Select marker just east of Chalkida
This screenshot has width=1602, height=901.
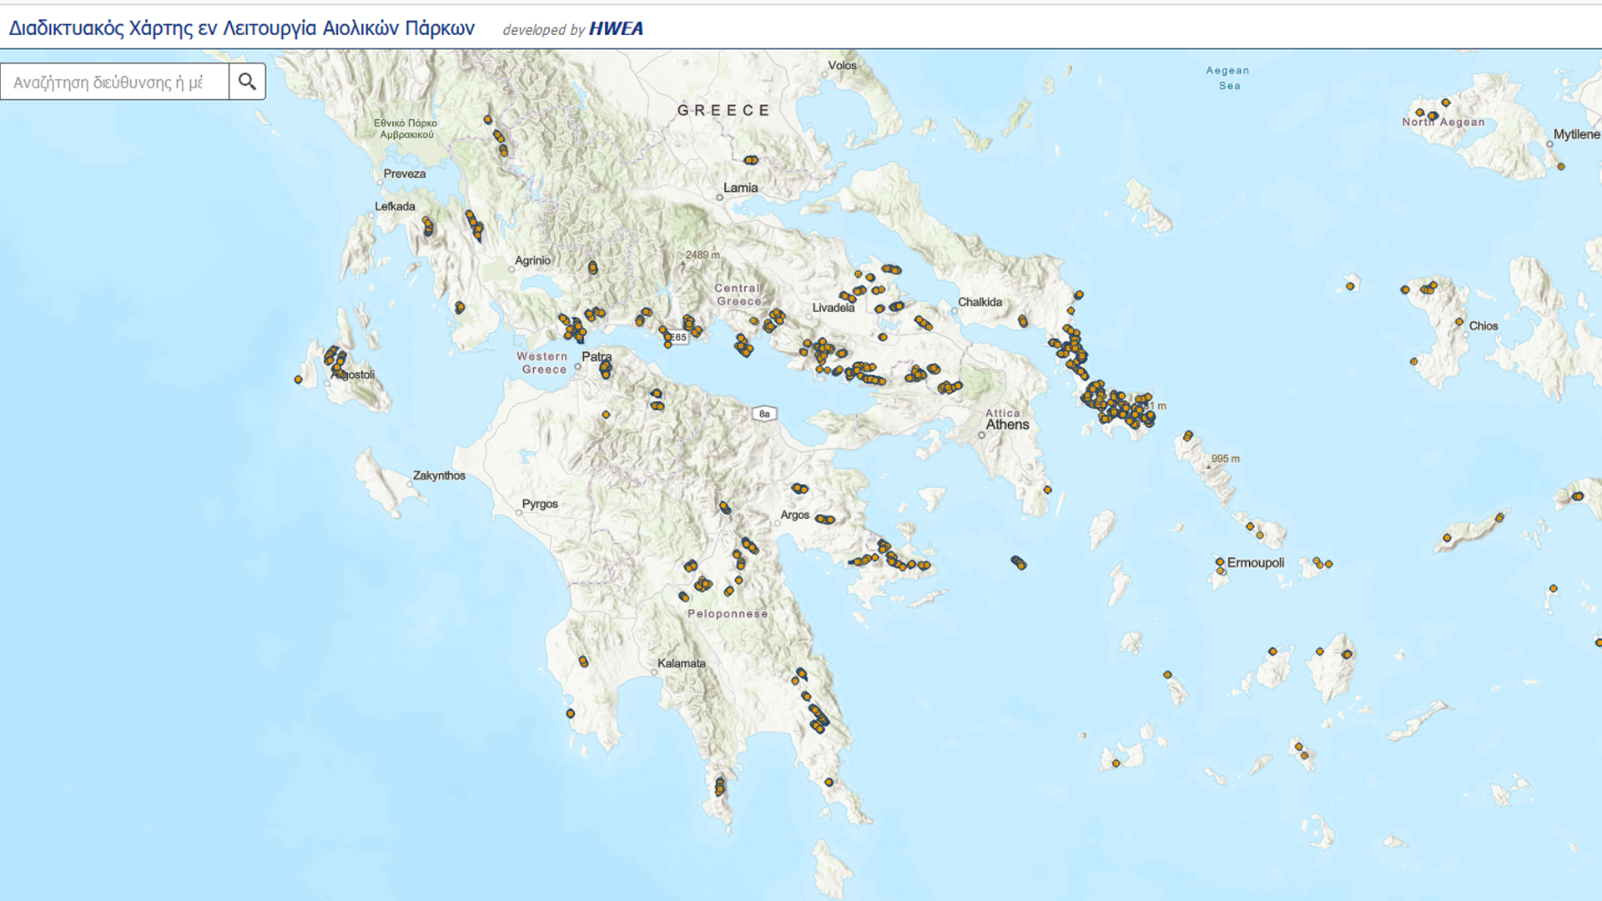click(1023, 321)
